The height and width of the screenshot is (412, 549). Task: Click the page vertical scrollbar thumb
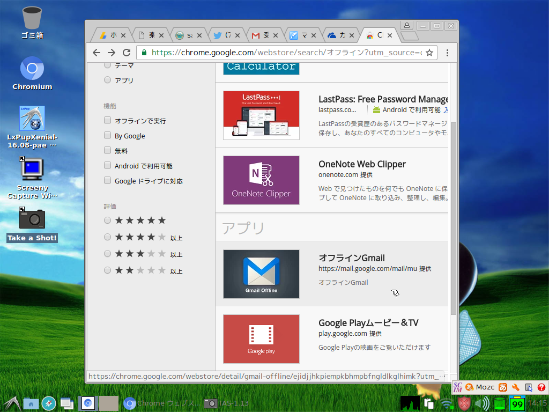454,218
